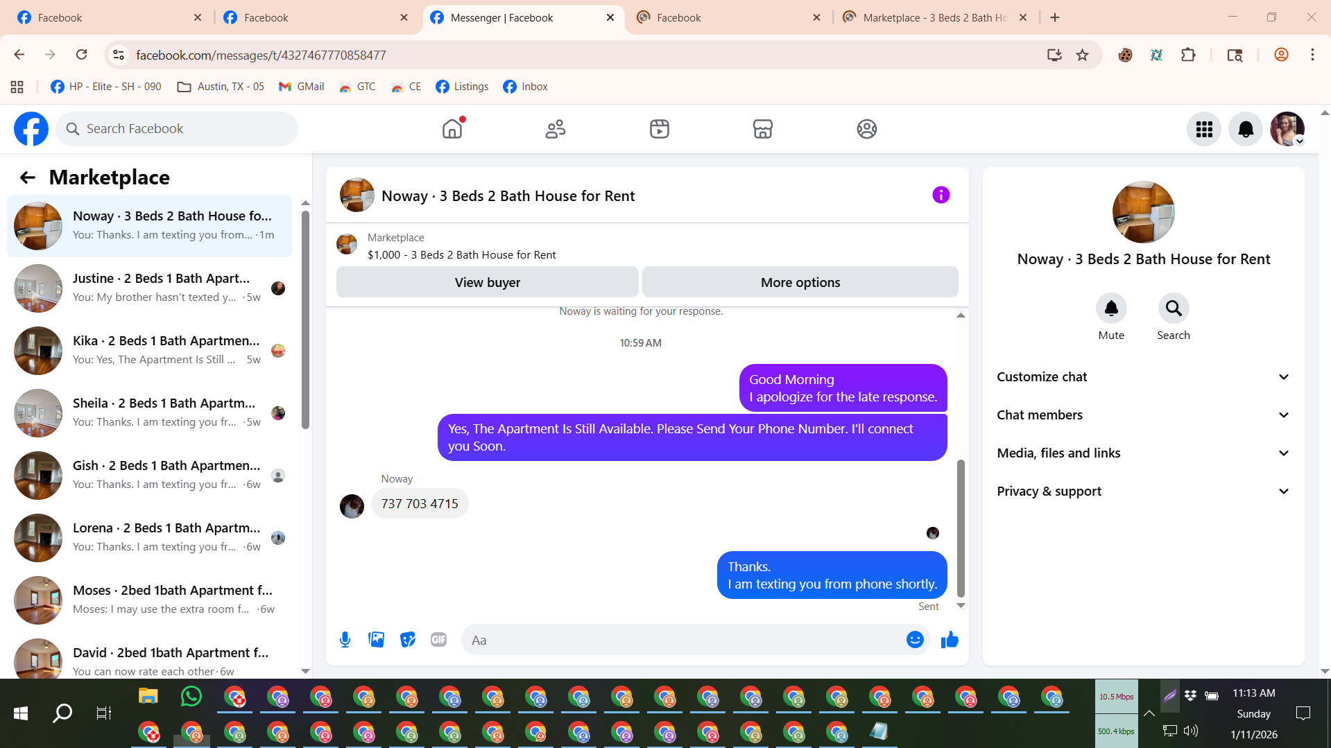Click the More options button
Screen dimensions: 1331x748
click(x=800, y=283)
